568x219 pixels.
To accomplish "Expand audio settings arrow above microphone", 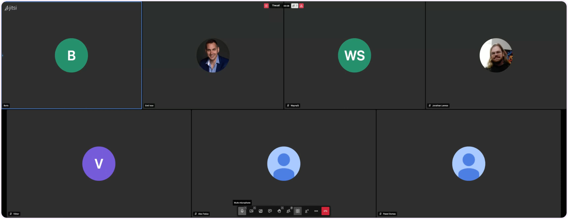I will pyautogui.click(x=245, y=208).
